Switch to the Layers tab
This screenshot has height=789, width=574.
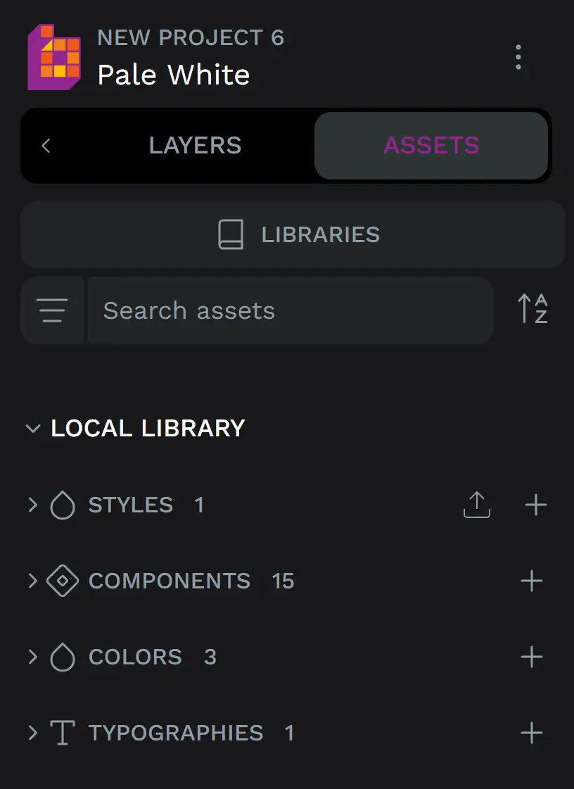pyautogui.click(x=195, y=146)
